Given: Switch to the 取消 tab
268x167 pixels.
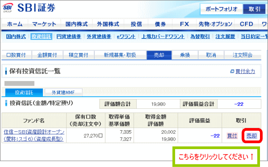Looking at the screenshot, I should tap(211, 55).
